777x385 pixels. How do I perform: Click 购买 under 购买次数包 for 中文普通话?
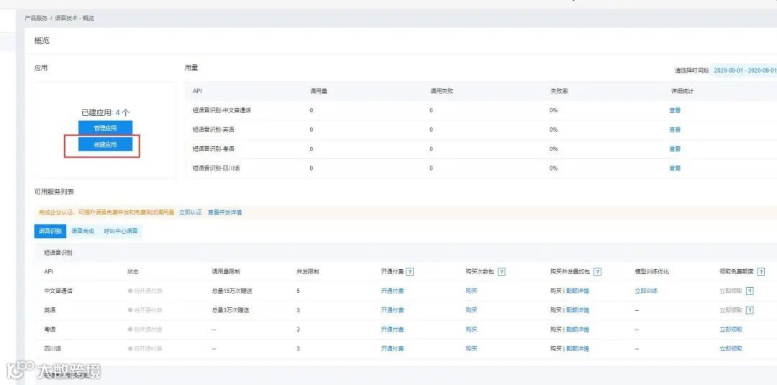[x=471, y=291]
